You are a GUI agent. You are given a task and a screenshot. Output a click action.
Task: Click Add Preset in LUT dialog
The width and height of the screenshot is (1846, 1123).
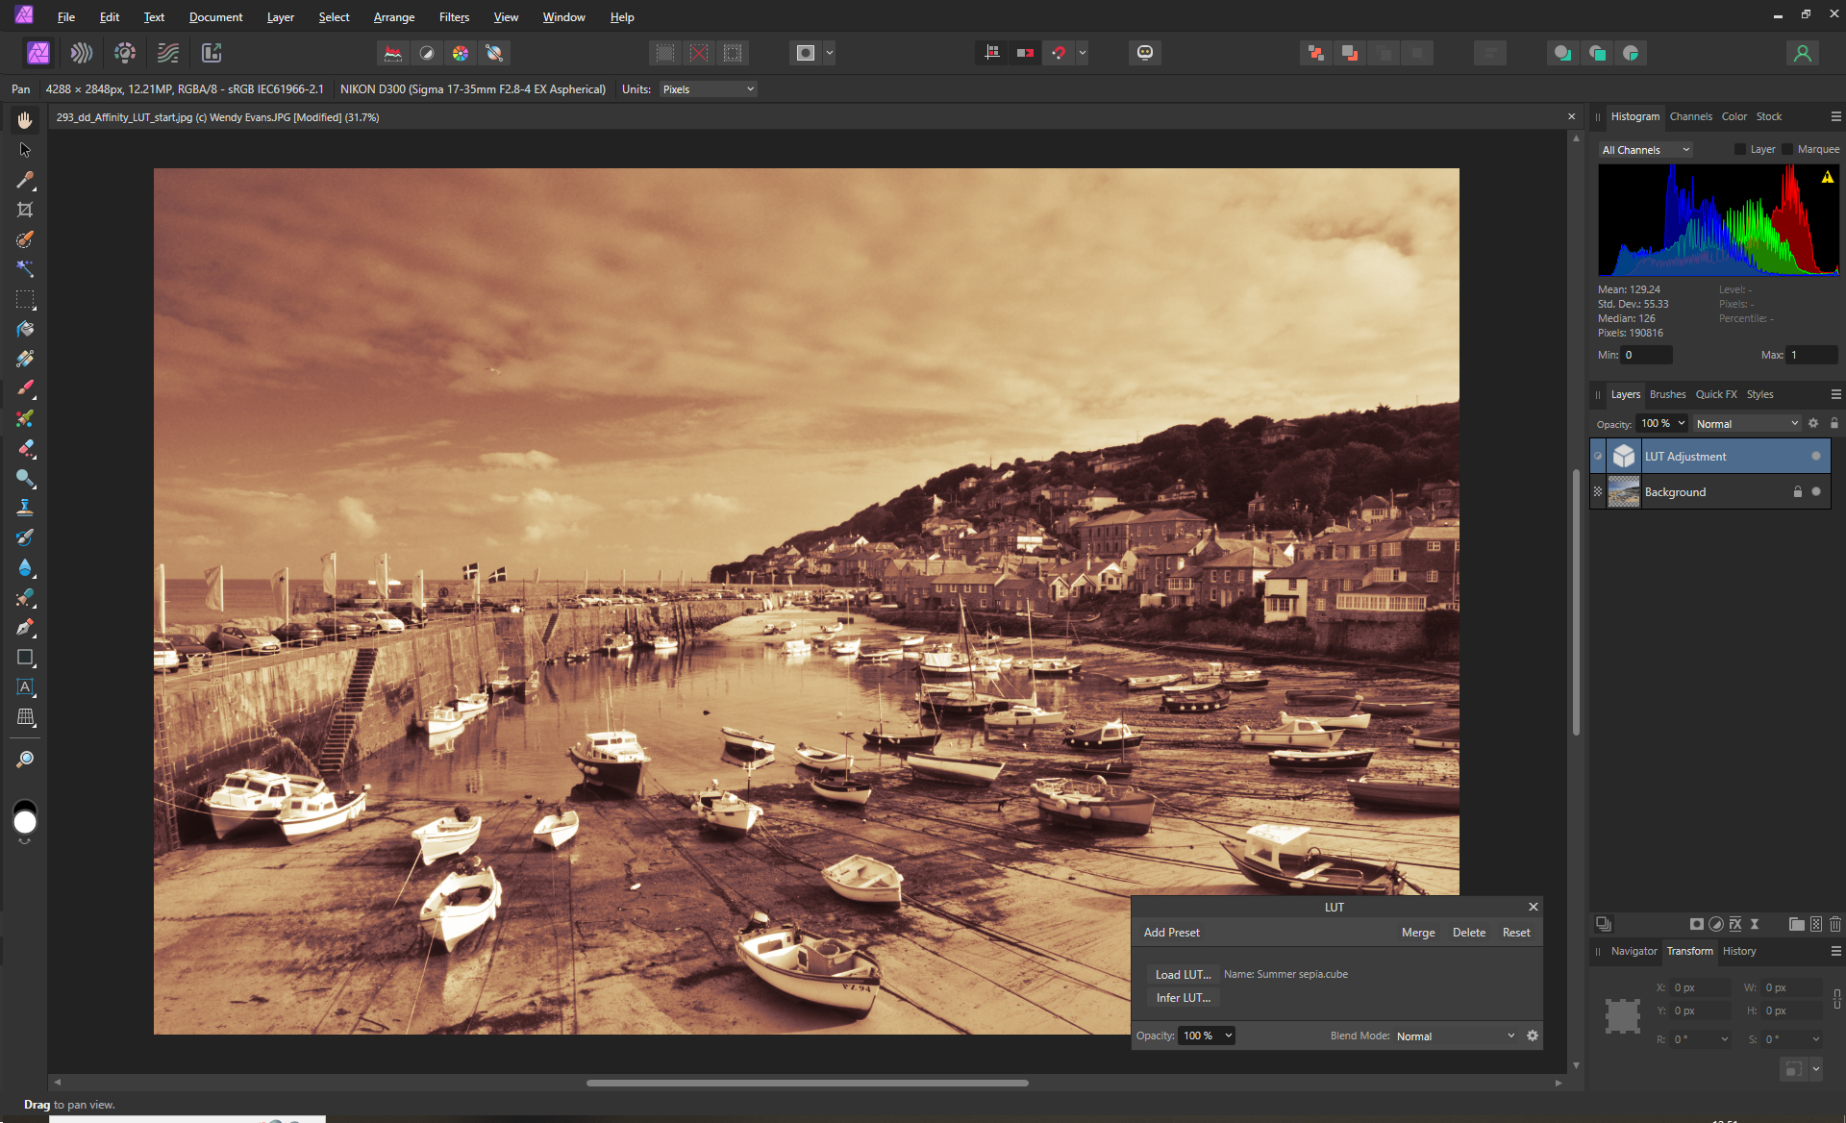pos(1171,933)
